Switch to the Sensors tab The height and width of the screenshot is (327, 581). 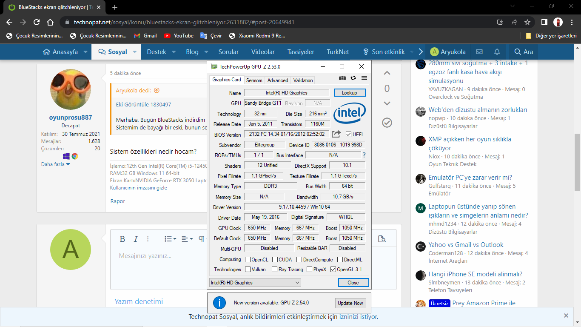254,80
